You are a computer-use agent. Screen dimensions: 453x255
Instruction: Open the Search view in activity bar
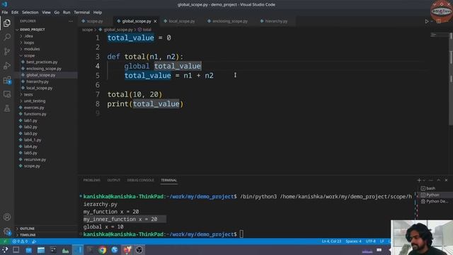[x=7, y=37]
